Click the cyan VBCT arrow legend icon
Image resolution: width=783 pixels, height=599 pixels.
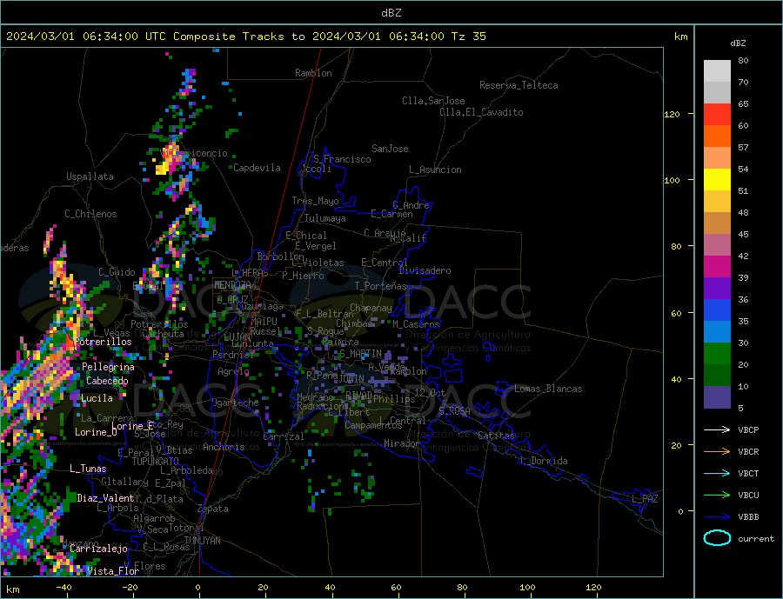tap(717, 473)
